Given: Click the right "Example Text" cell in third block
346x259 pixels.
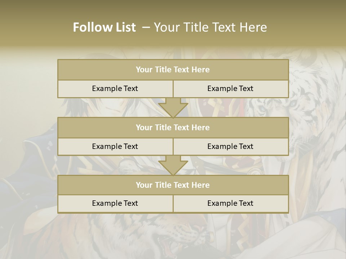Looking at the screenshot, I should (231, 204).
